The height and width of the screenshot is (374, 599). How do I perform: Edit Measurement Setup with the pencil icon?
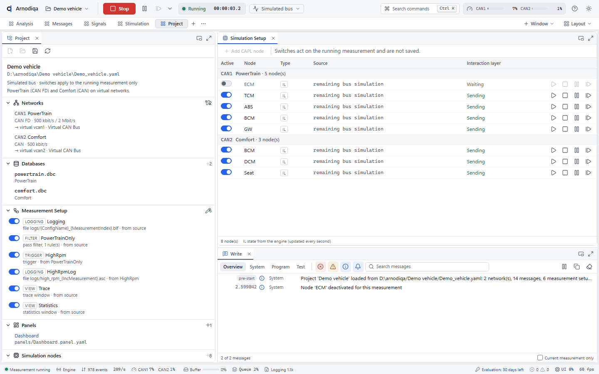click(x=208, y=211)
